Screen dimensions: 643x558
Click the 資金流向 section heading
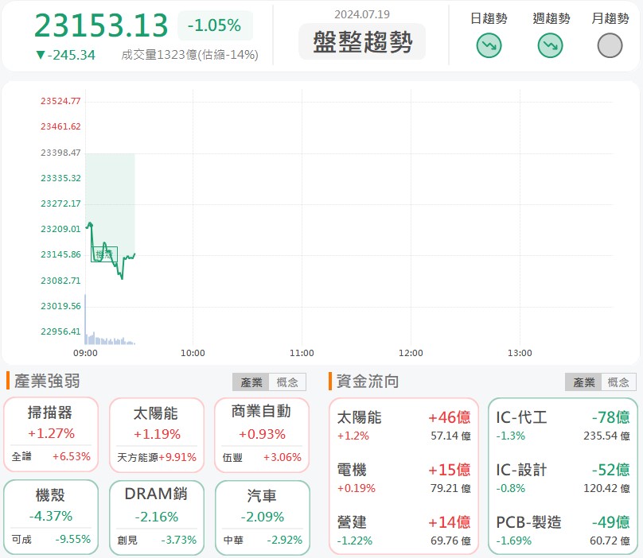[368, 382]
